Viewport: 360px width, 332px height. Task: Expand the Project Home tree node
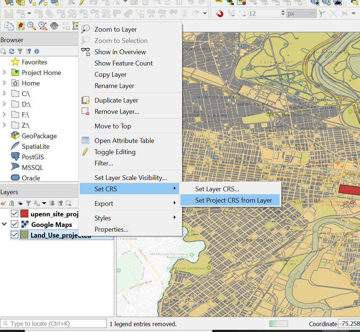point(4,72)
